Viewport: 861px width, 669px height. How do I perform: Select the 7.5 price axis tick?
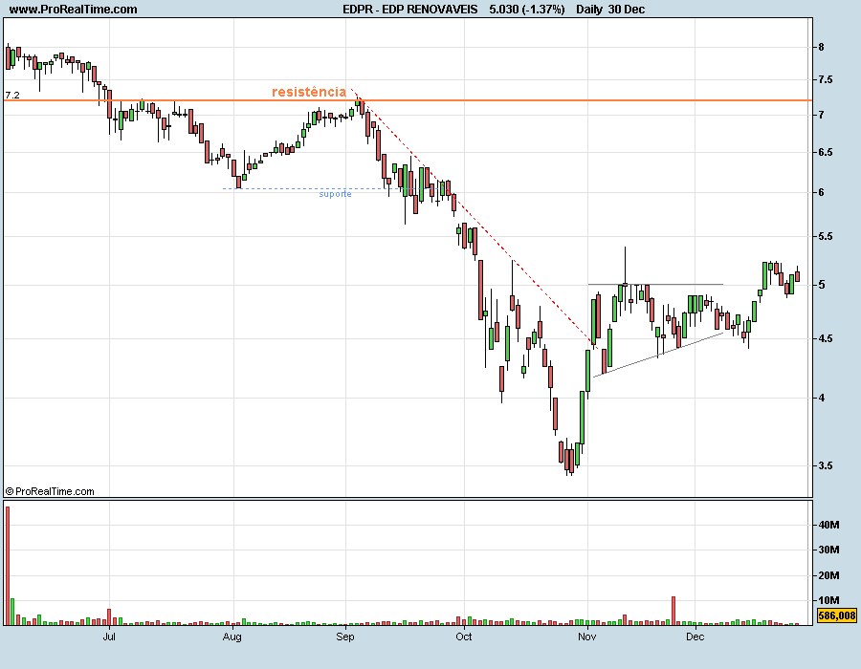pyautogui.click(x=826, y=80)
